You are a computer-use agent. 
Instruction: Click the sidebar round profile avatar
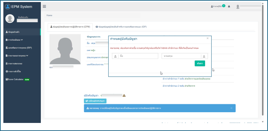tap(10, 18)
